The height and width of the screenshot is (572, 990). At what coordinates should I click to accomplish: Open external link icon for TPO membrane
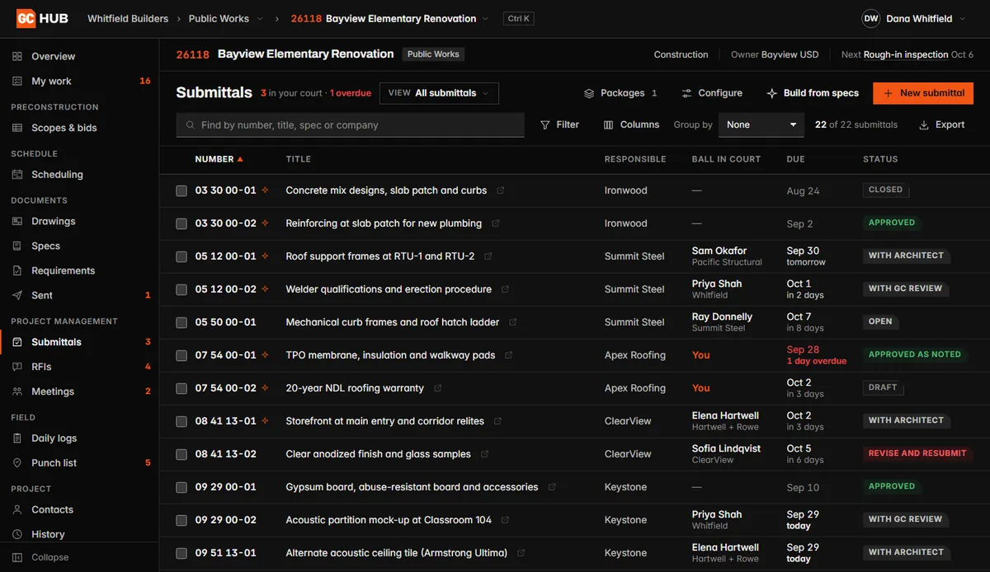[x=508, y=355]
